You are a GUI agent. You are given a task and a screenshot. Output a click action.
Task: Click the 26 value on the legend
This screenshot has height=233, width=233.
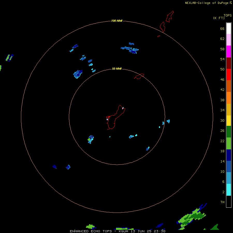(222, 131)
